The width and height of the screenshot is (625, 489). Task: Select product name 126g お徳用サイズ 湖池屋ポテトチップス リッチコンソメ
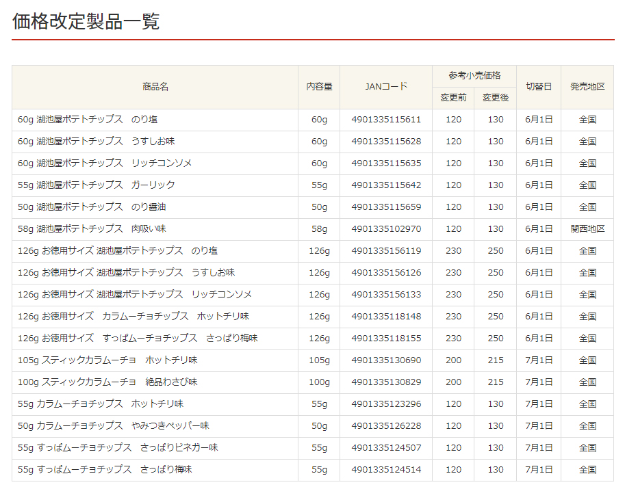pyautogui.click(x=135, y=295)
